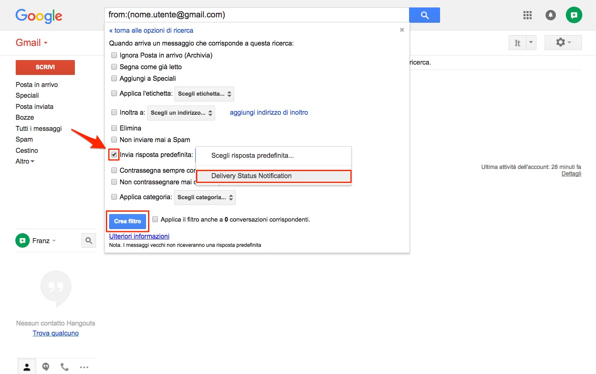Click the Google logo

[39, 16]
